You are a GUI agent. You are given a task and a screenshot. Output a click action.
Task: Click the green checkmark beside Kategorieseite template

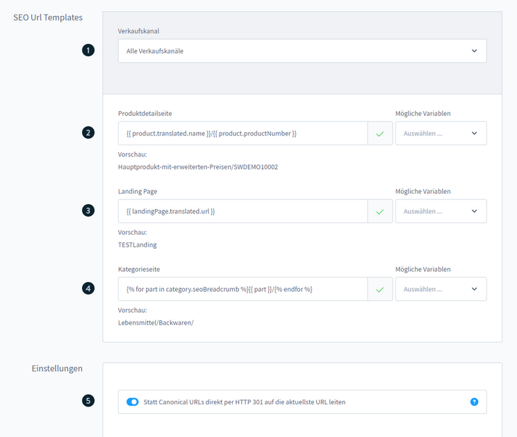pyautogui.click(x=379, y=289)
